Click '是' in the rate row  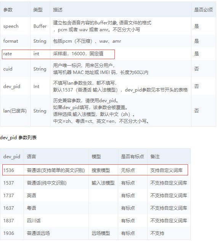pos(196,54)
